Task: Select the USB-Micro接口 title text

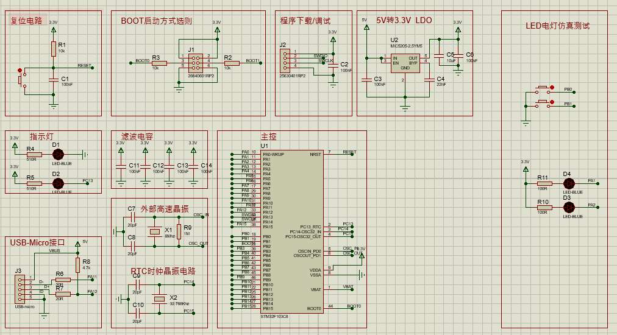Action: [x=37, y=242]
